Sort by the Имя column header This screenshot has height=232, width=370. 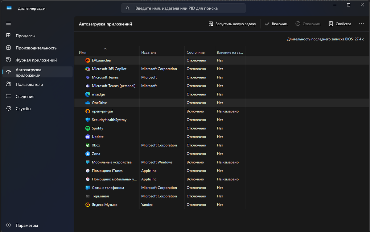point(83,53)
